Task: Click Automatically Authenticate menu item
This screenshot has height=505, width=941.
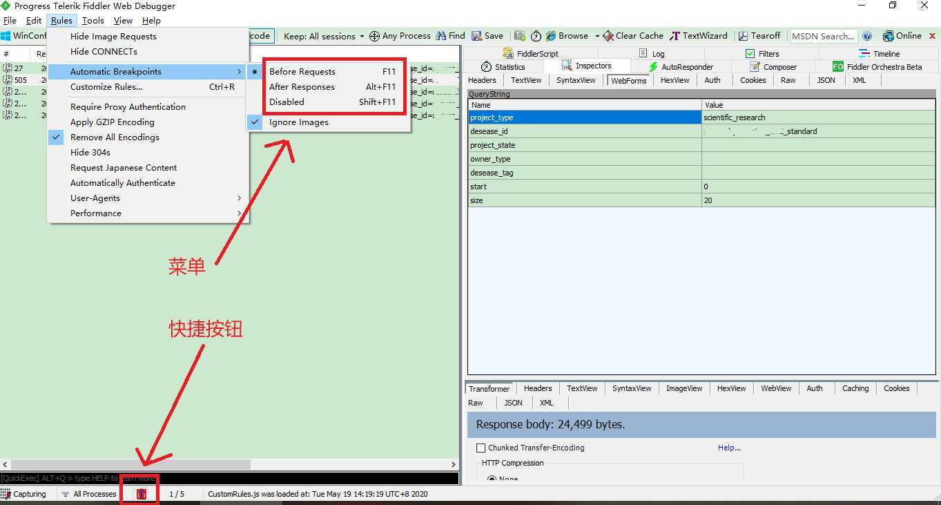Action: click(x=148, y=182)
